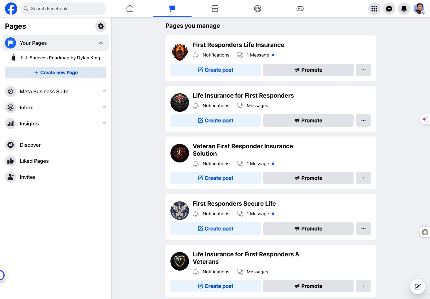Open Insights in sidebar
Screen dimensions: 430x299
[x=56, y=124]
